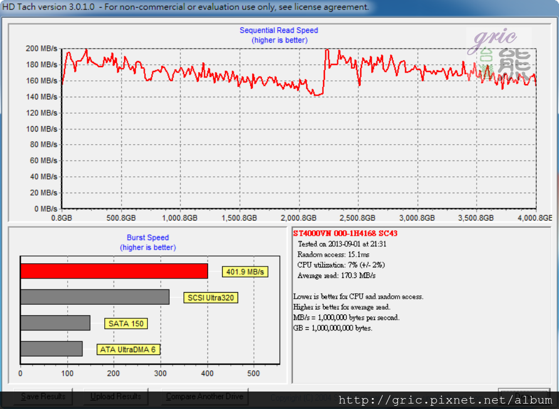Click the ATA UltraDMA 6 yellow label

[x=128, y=349]
